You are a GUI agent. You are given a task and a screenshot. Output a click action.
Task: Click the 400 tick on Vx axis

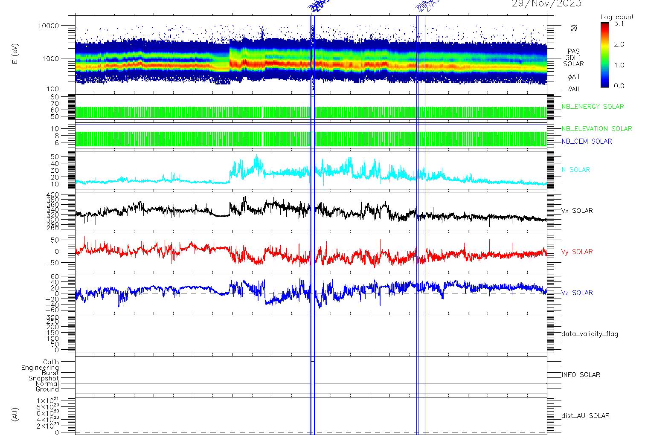coord(53,195)
